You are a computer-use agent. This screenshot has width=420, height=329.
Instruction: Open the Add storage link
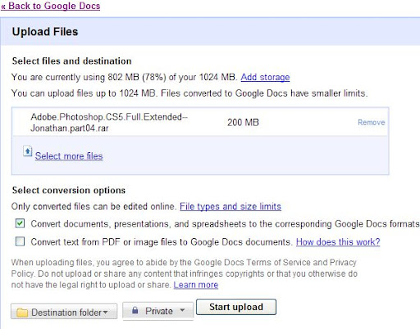tap(265, 77)
